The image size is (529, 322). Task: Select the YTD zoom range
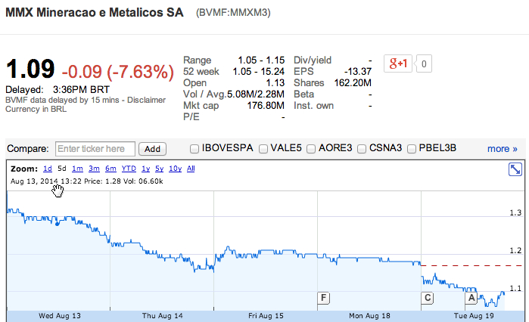pyautogui.click(x=129, y=169)
